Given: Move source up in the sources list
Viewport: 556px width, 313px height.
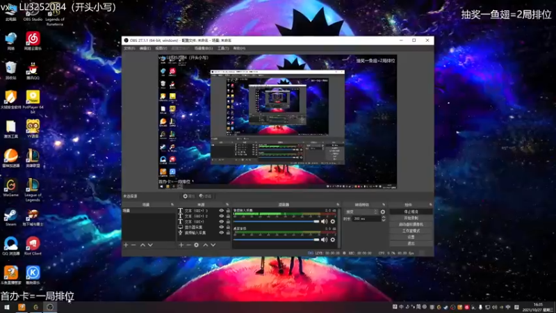Looking at the screenshot, I should 205,245.
